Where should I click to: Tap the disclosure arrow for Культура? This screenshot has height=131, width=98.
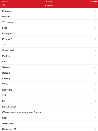(x=95, y=34)
